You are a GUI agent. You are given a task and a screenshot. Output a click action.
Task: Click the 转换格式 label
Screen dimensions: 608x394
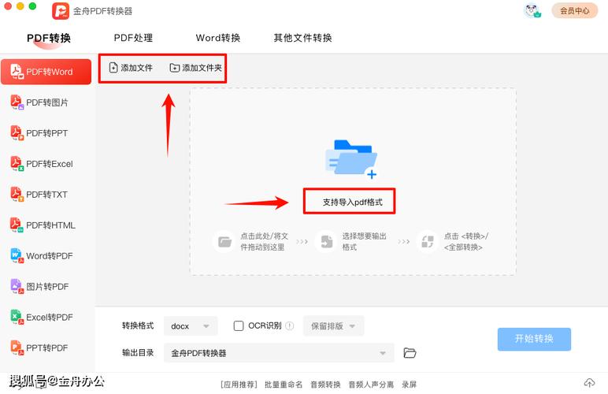138,325
